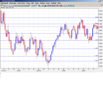Switch to 10-minute time scale button
The height and width of the screenshot is (96, 103).
(15, 6)
